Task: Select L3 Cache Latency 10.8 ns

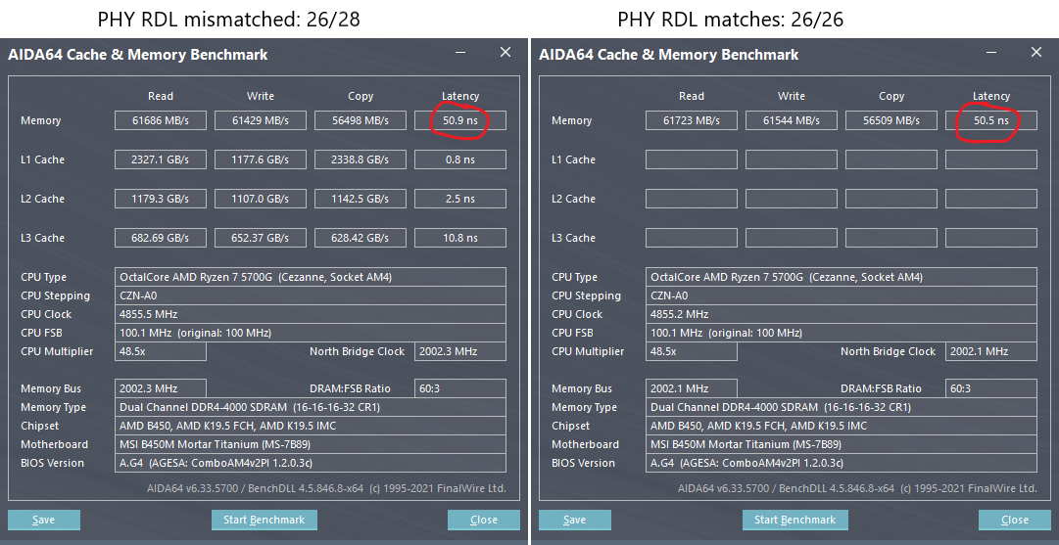Action: click(x=459, y=238)
